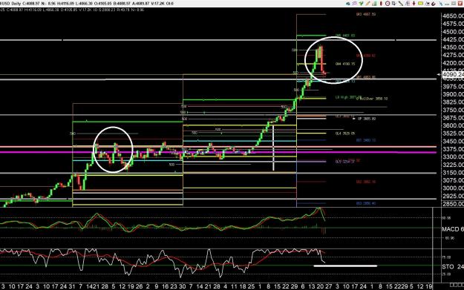Click the 4350.00 price axis label
The height and width of the screenshot is (290, 464).
pyautogui.click(x=453, y=47)
